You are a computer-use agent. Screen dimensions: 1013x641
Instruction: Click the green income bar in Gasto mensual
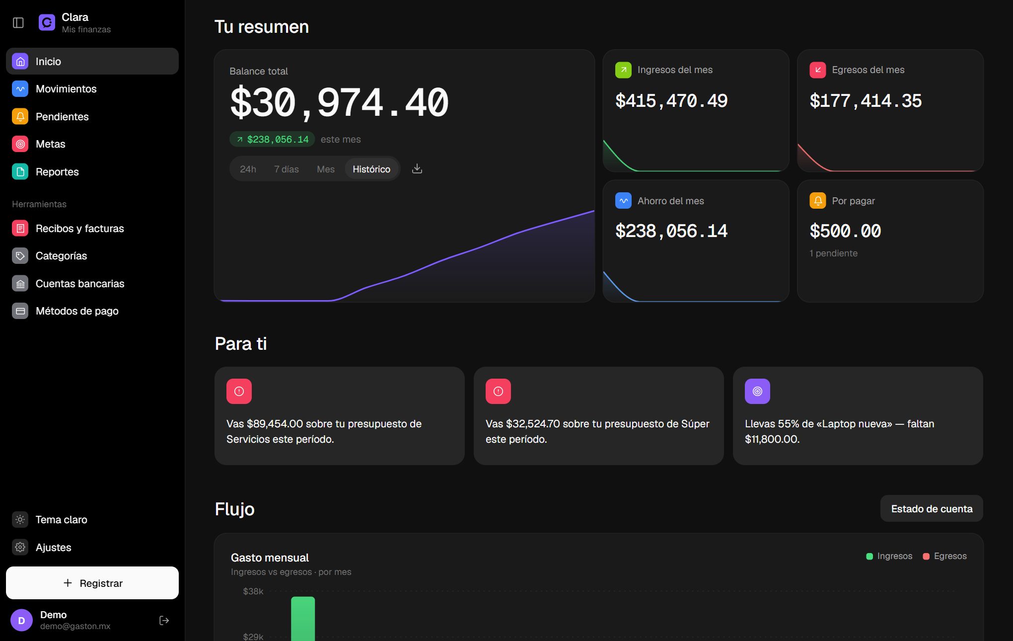[x=303, y=619]
